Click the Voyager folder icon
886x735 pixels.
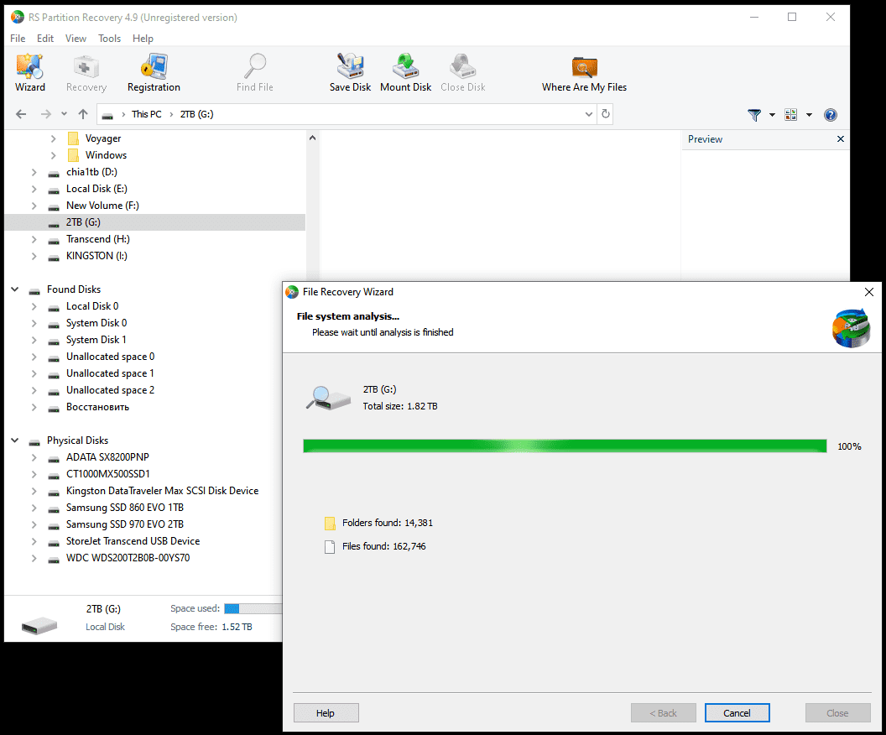coord(73,138)
